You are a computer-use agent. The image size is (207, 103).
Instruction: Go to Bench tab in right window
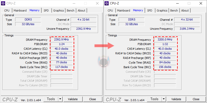click(174, 11)
